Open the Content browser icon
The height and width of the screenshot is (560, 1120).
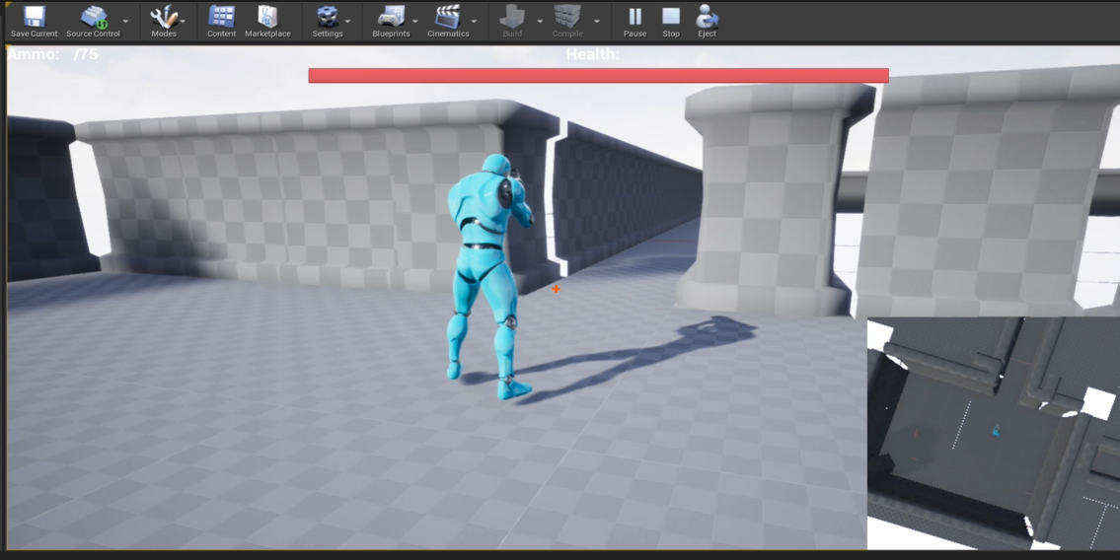click(221, 22)
